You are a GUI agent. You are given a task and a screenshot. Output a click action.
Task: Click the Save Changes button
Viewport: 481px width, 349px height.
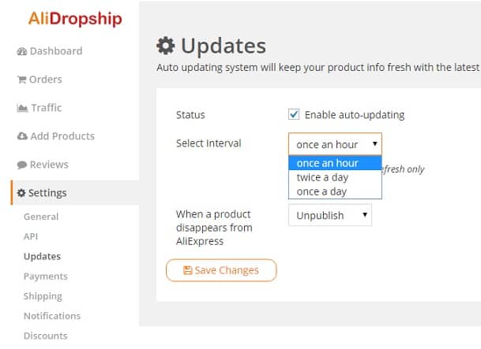221,270
